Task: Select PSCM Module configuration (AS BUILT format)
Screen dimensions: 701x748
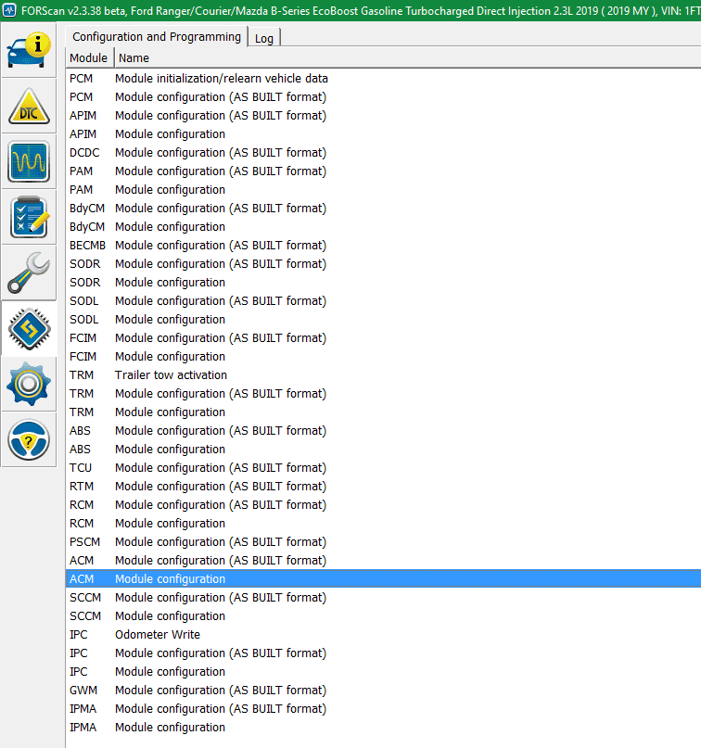Action: 383,542
